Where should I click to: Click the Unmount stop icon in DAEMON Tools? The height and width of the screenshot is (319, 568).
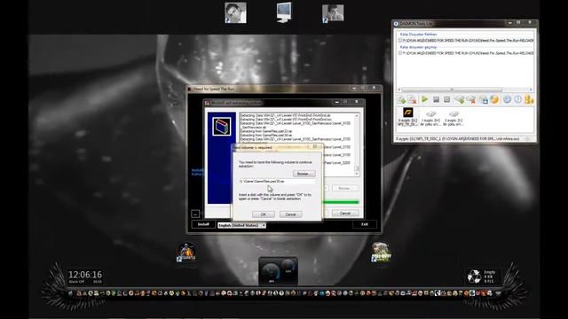click(x=436, y=99)
